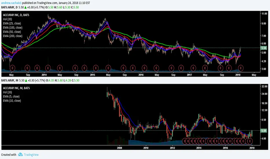Click the TradingView cloud logo icon

pos(20,155)
